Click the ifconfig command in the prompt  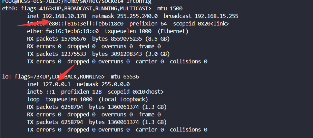[139, 2]
